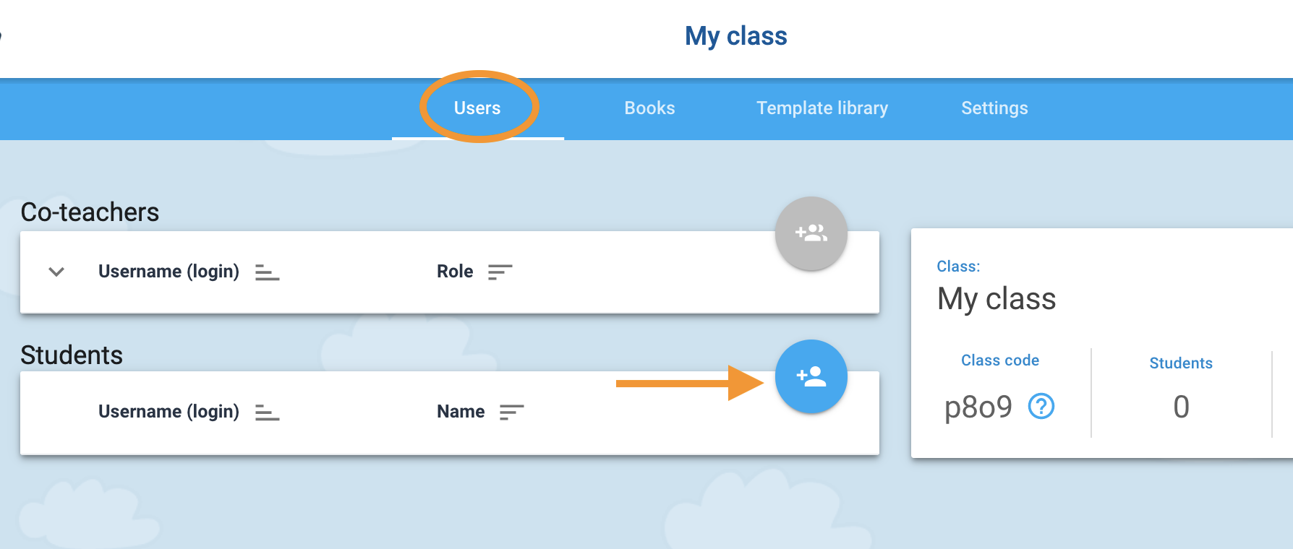Open the Settings tab

click(x=994, y=108)
